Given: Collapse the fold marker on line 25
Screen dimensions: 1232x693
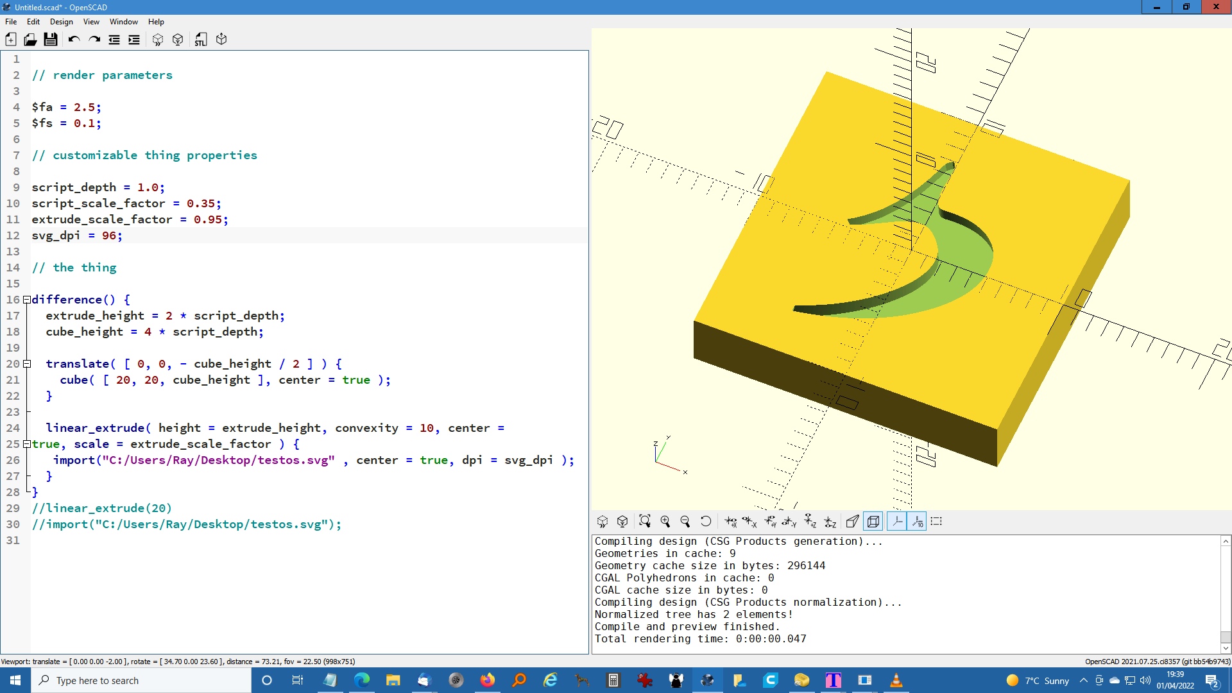Looking at the screenshot, I should [27, 444].
